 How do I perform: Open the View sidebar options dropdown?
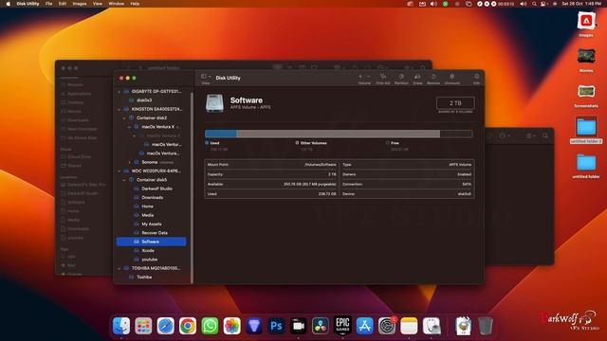coord(206,77)
